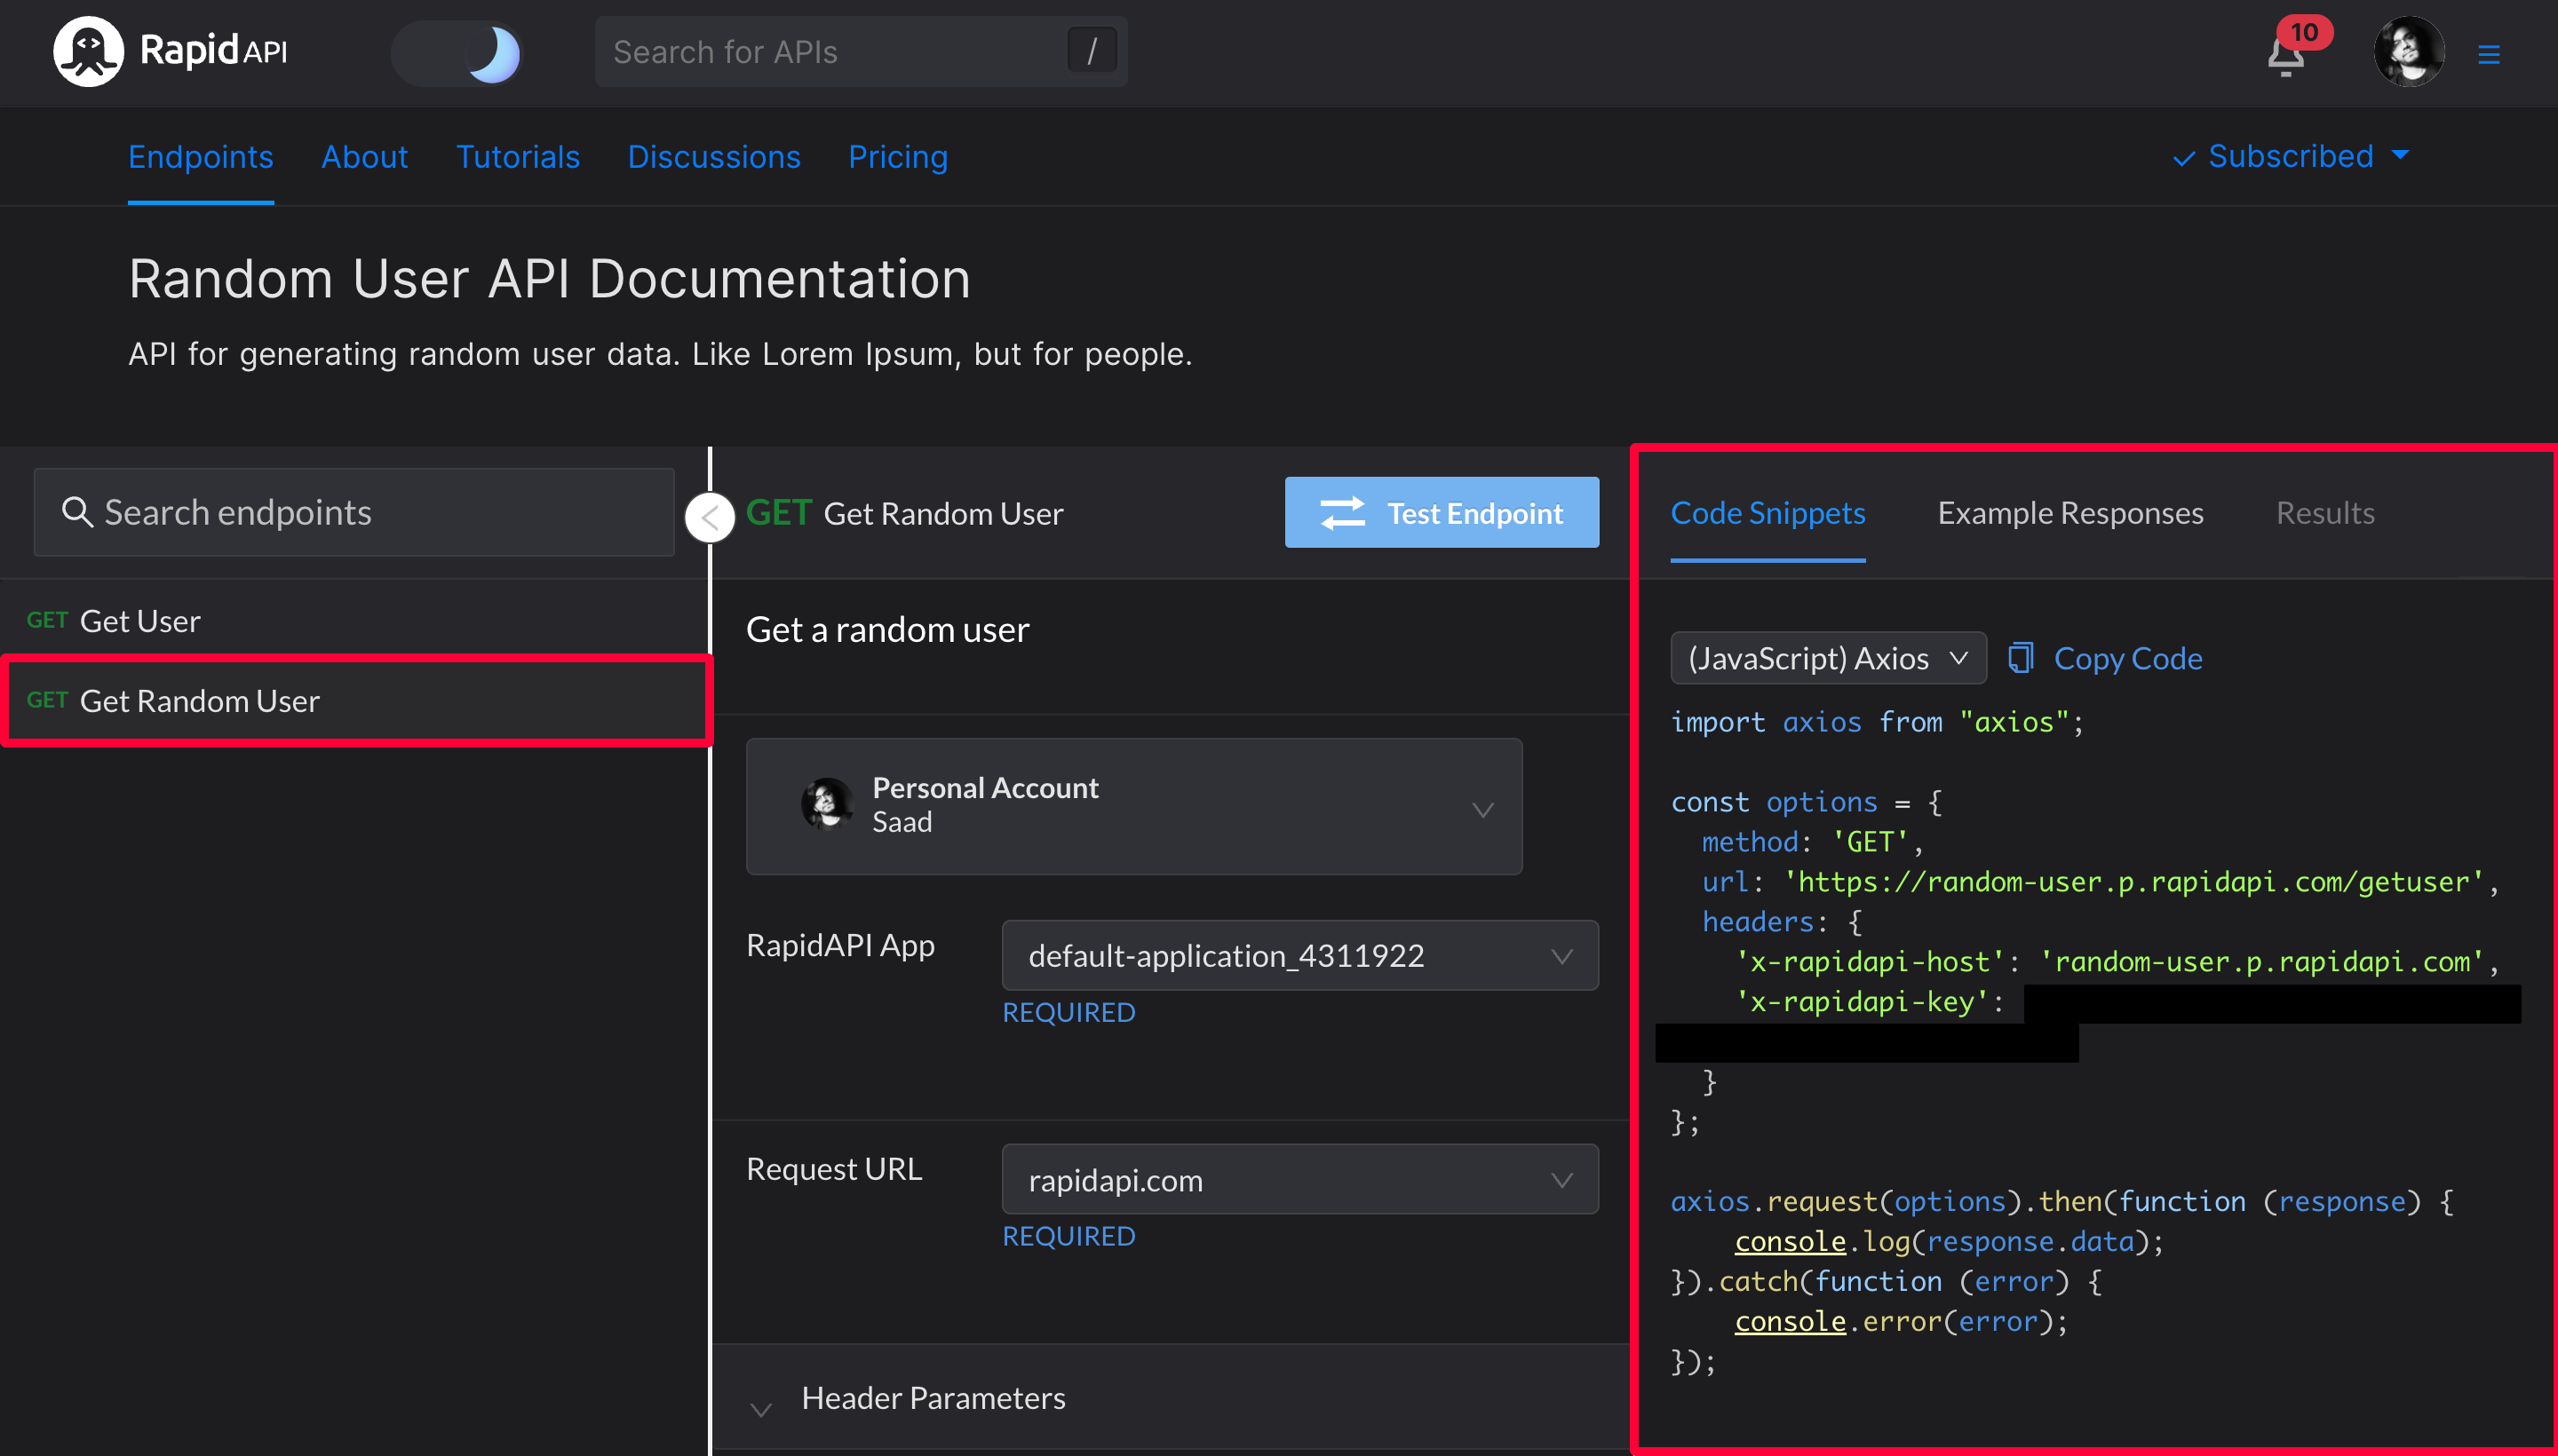Expand the Personal Account selector
Viewport: 2558px width, 1456px height.
click(x=1134, y=806)
